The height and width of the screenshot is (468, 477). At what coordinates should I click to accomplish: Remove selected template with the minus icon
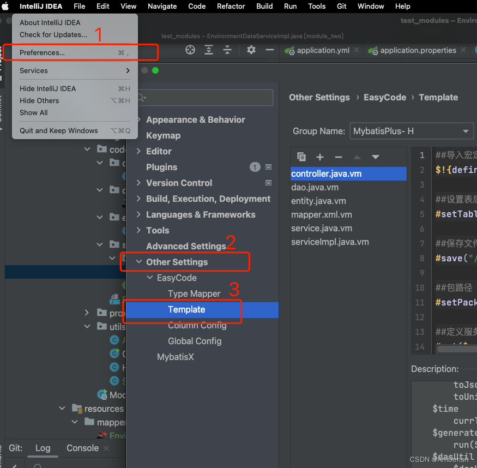coord(338,157)
